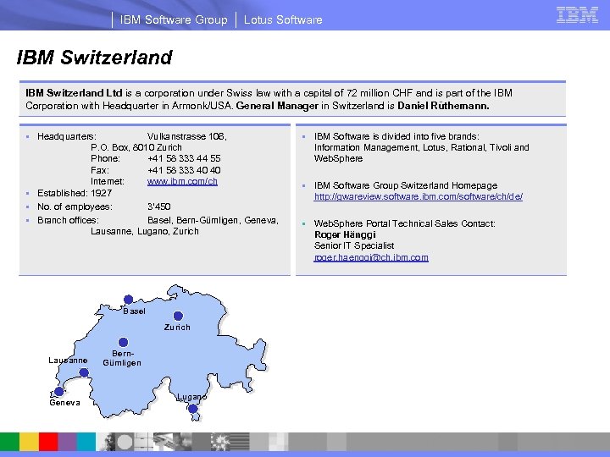Select the Lugano dot on the map
The height and width of the screenshot is (457, 610).
tap(192, 409)
